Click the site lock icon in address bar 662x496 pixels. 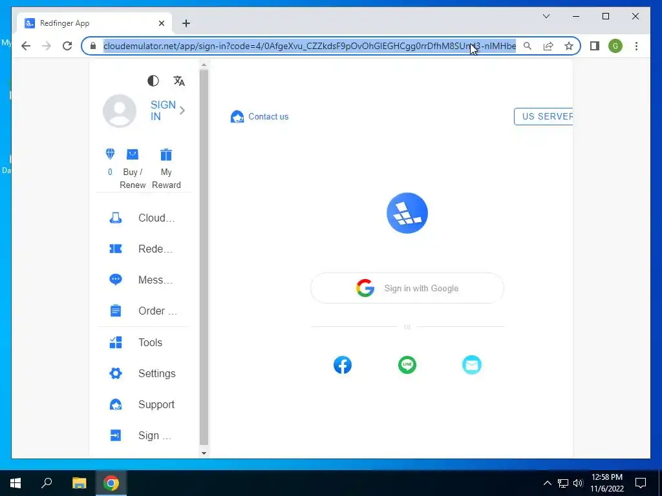(93, 46)
